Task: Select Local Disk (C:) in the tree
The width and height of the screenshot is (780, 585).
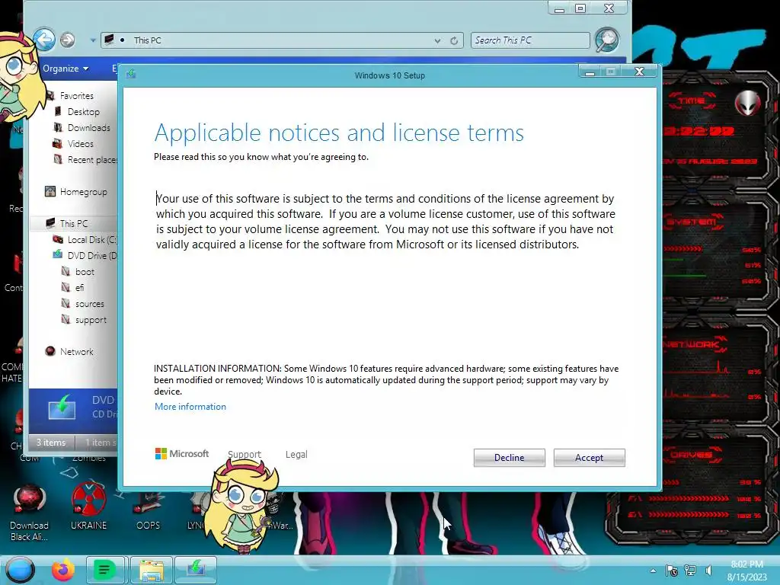Action: click(92, 239)
